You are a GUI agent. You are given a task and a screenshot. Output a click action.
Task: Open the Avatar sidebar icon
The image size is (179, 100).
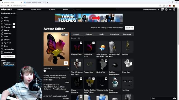click(x=2, y=30)
